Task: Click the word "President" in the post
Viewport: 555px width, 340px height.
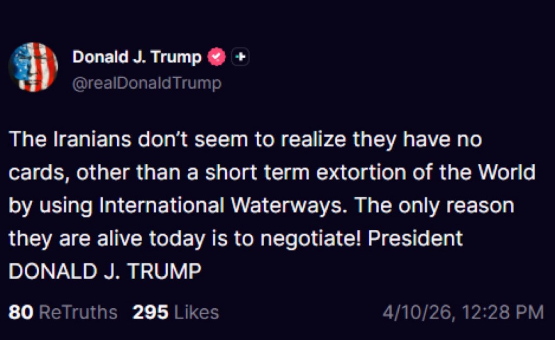Action: coord(415,239)
